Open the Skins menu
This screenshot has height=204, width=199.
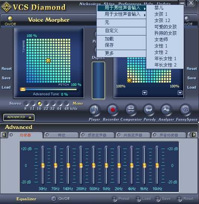[x=109, y=4]
